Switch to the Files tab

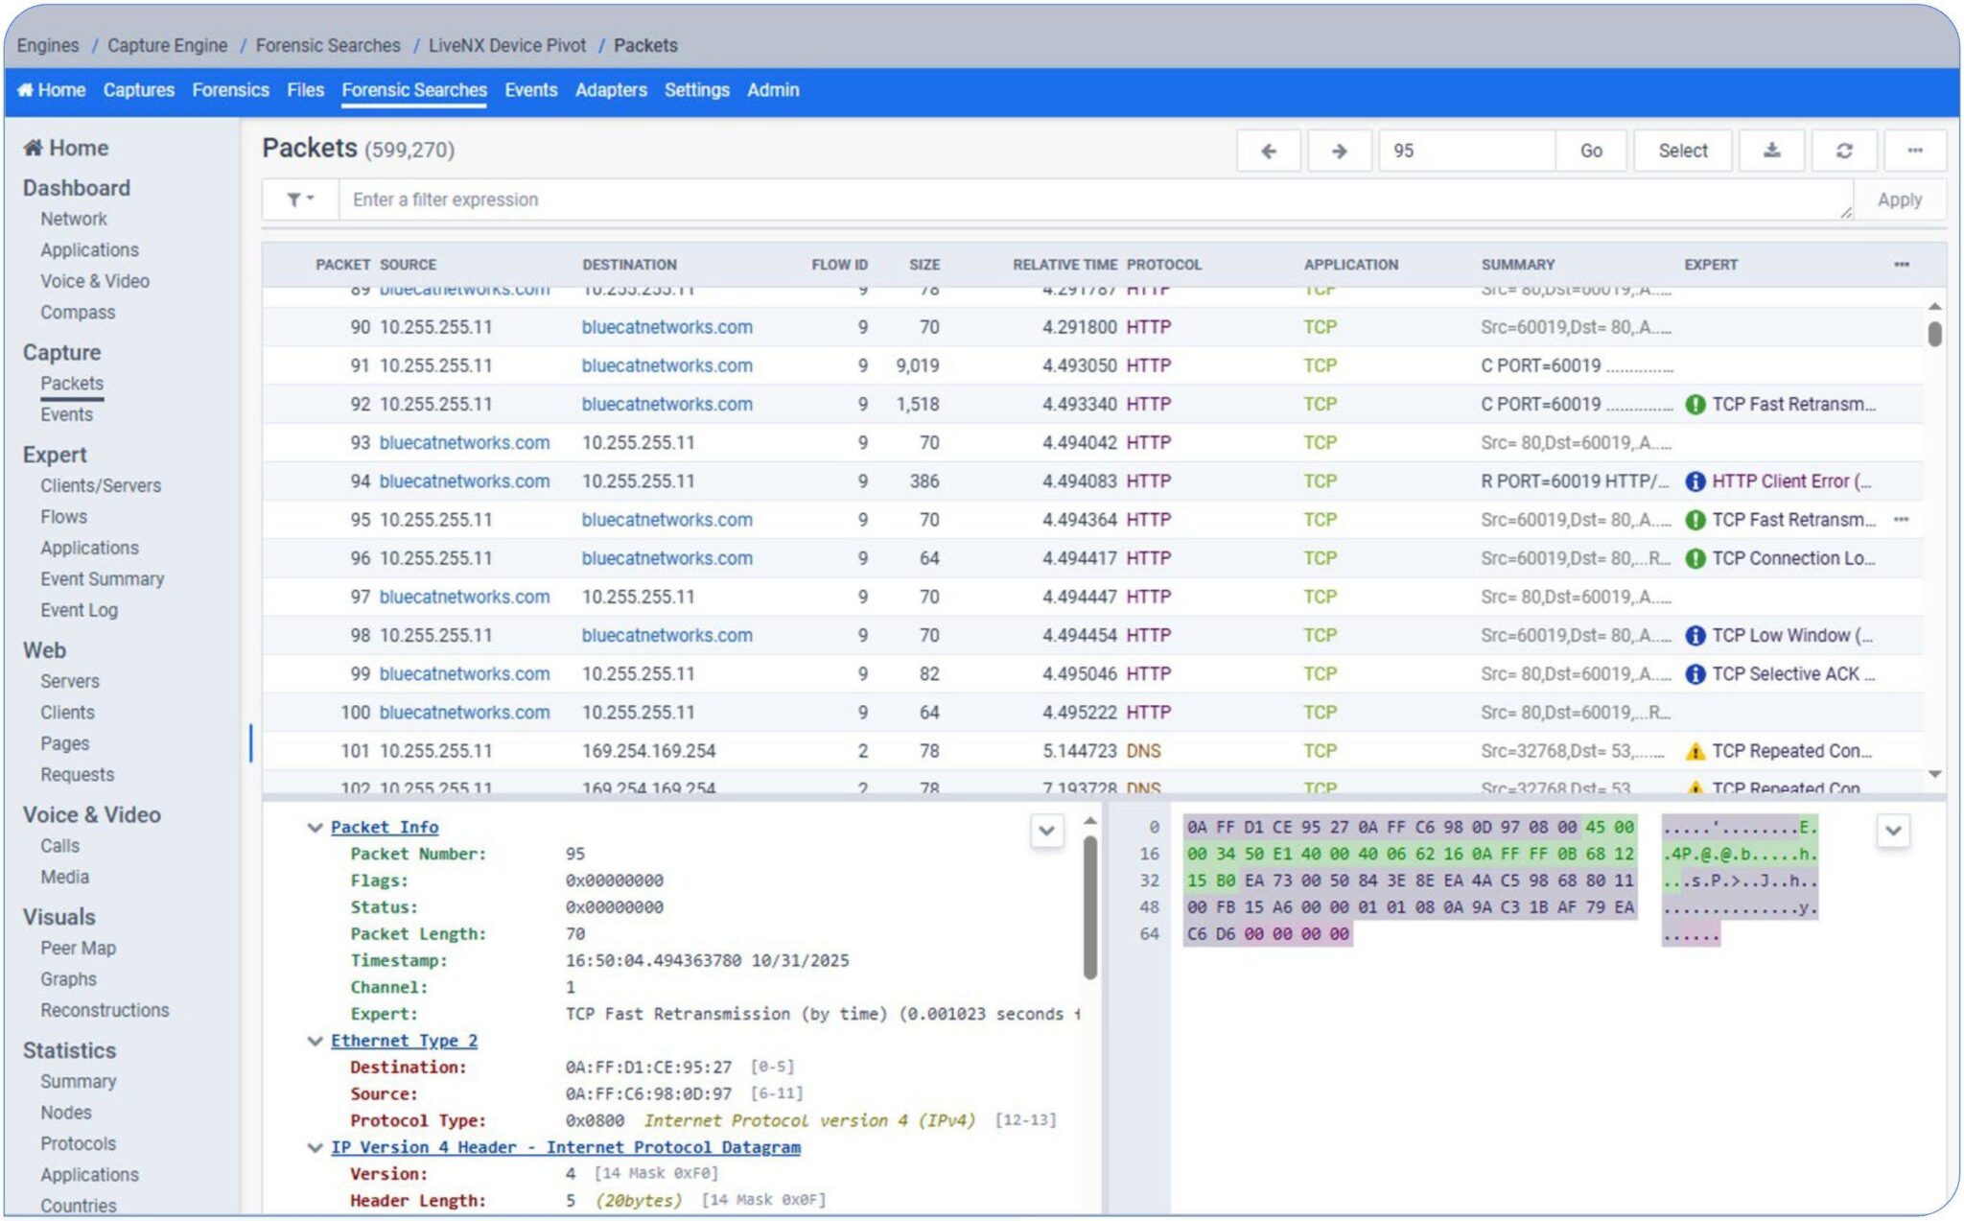305,90
